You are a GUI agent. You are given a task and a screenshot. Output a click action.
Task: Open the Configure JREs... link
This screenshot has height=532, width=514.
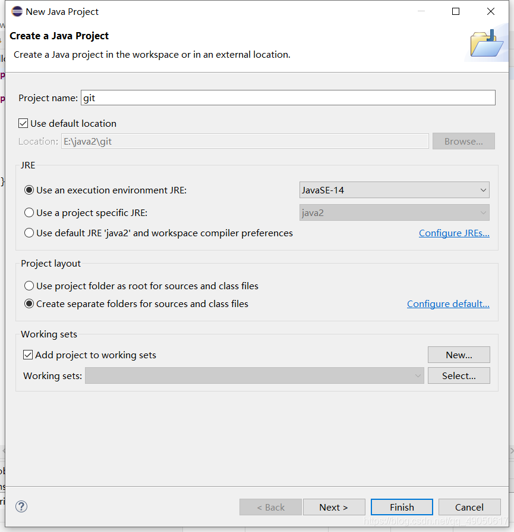[454, 233]
